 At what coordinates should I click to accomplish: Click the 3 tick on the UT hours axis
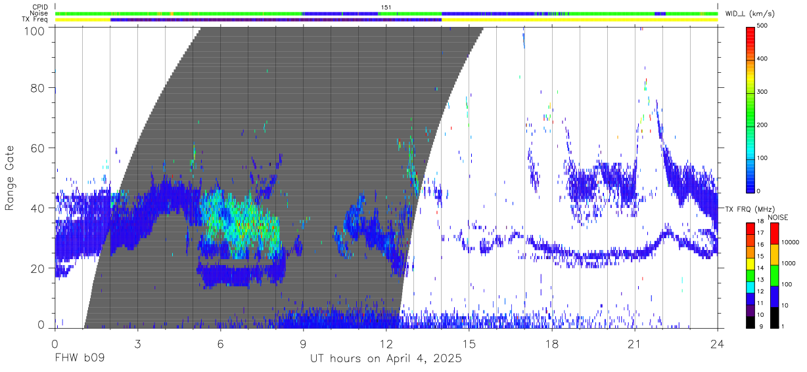pyautogui.click(x=137, y=344)
